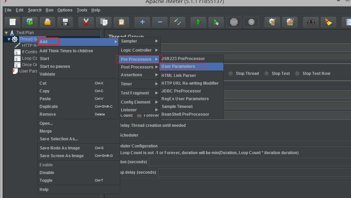
Task: Collapse the Thread Group tree node
Action: coord(9,39)
